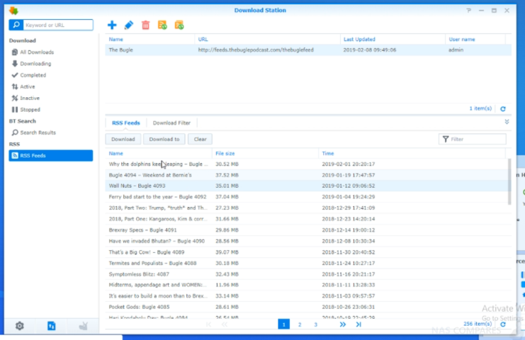This screenshot has width=525, height=340.
Task: Select 'Termites and Populists' episode
Action: pyautogui.click(x=308, y=263)
